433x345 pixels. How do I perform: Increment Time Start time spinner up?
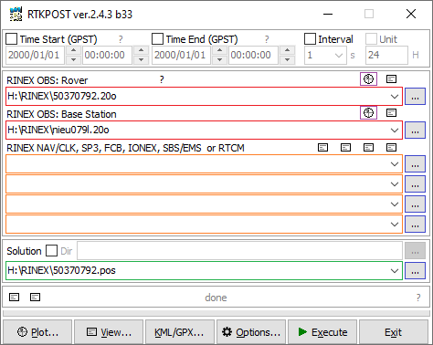pyautogui.click(x=141, y=50)
